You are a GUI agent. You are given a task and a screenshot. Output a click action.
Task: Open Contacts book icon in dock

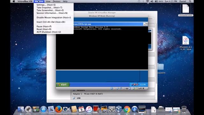click(74, 109)
